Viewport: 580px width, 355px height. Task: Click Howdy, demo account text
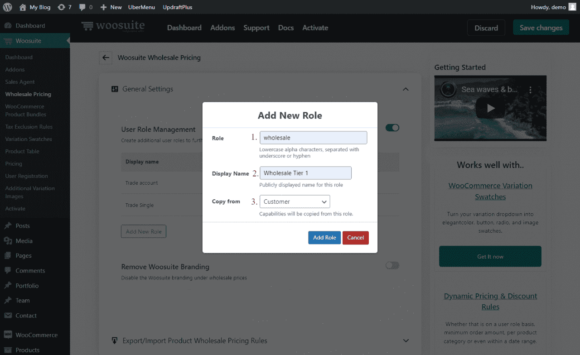click(548, 7)
